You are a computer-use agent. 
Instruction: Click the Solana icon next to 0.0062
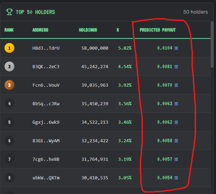click(x=176, y=122)
